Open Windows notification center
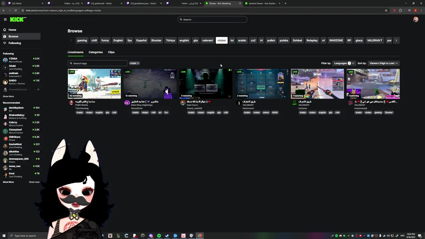 coord(420,236)
